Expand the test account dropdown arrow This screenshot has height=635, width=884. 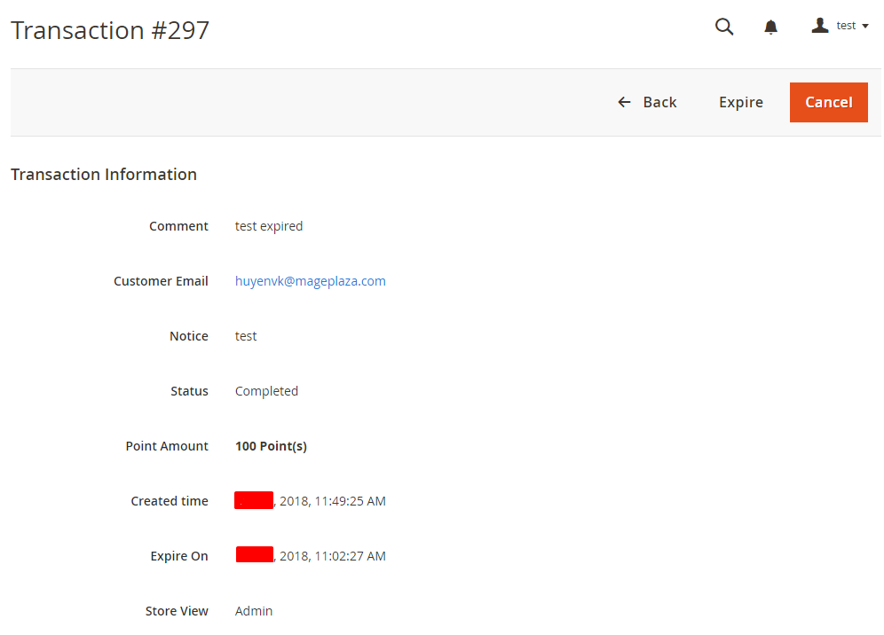click(865, 27)
